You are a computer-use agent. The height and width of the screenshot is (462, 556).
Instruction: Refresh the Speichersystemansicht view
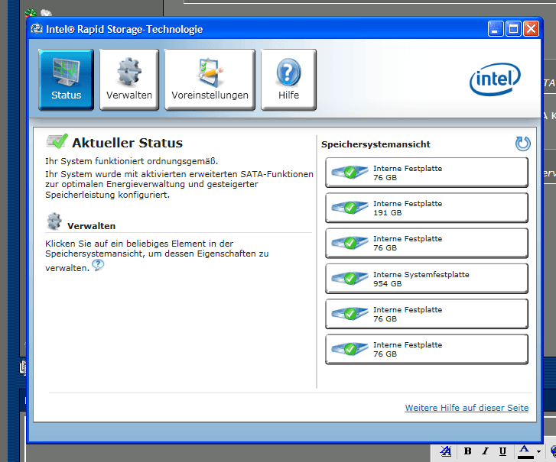tap(522, 144)
